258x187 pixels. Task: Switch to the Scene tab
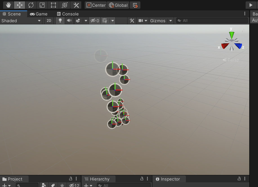pyautogui.click(x=14, y=14)
